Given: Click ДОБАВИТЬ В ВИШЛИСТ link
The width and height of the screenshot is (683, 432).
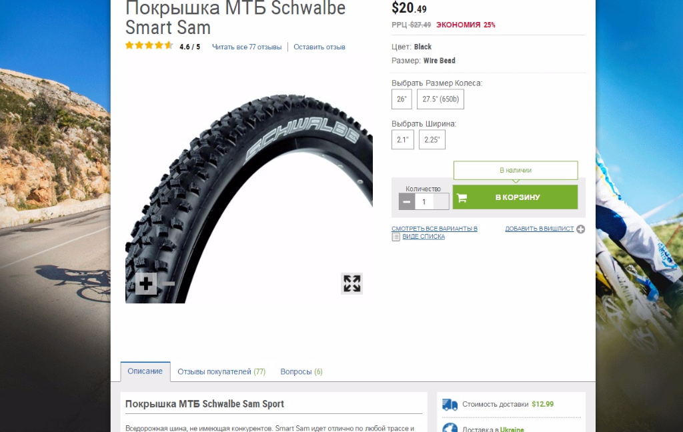Looking at the screenshot, I should (539, 229).
